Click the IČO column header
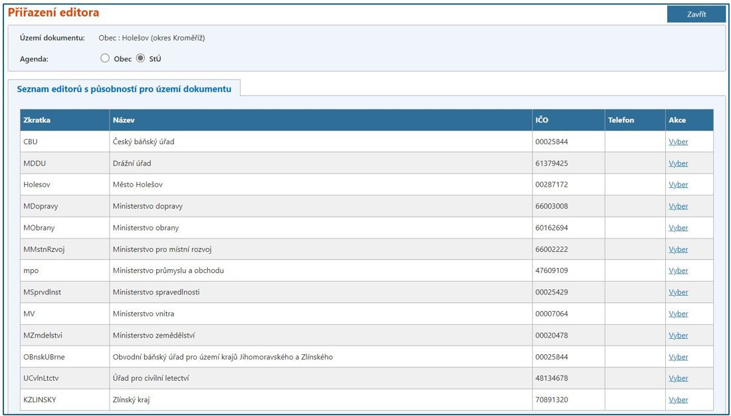Image resolution: width=731 pixels, height=416 pixels. pyautogui.click(x=542, y=120)
